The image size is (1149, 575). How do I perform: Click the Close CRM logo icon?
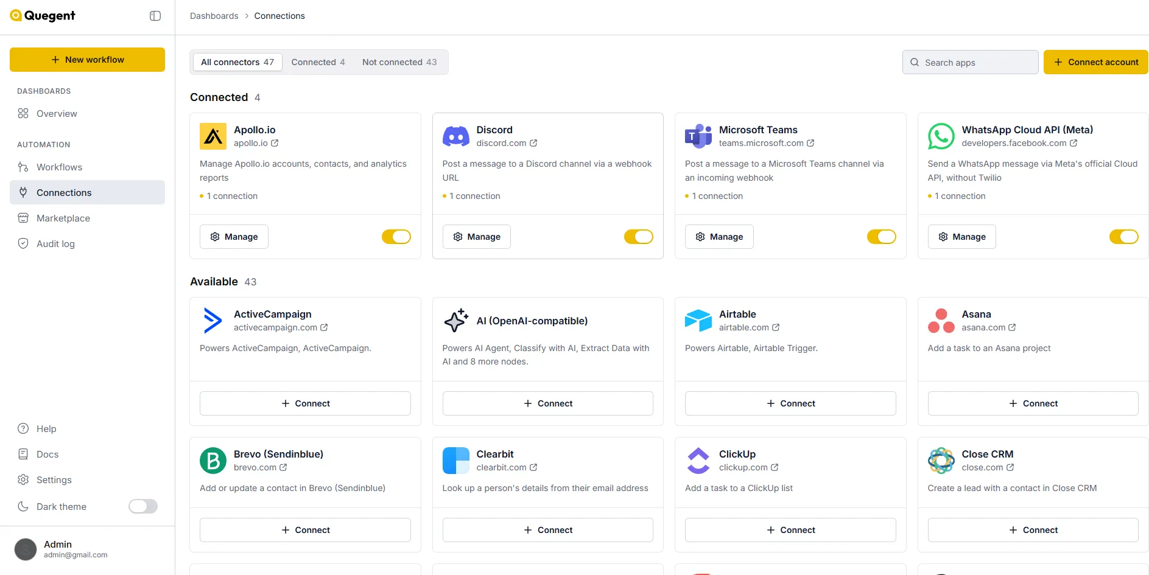click(x=941, y=461)
